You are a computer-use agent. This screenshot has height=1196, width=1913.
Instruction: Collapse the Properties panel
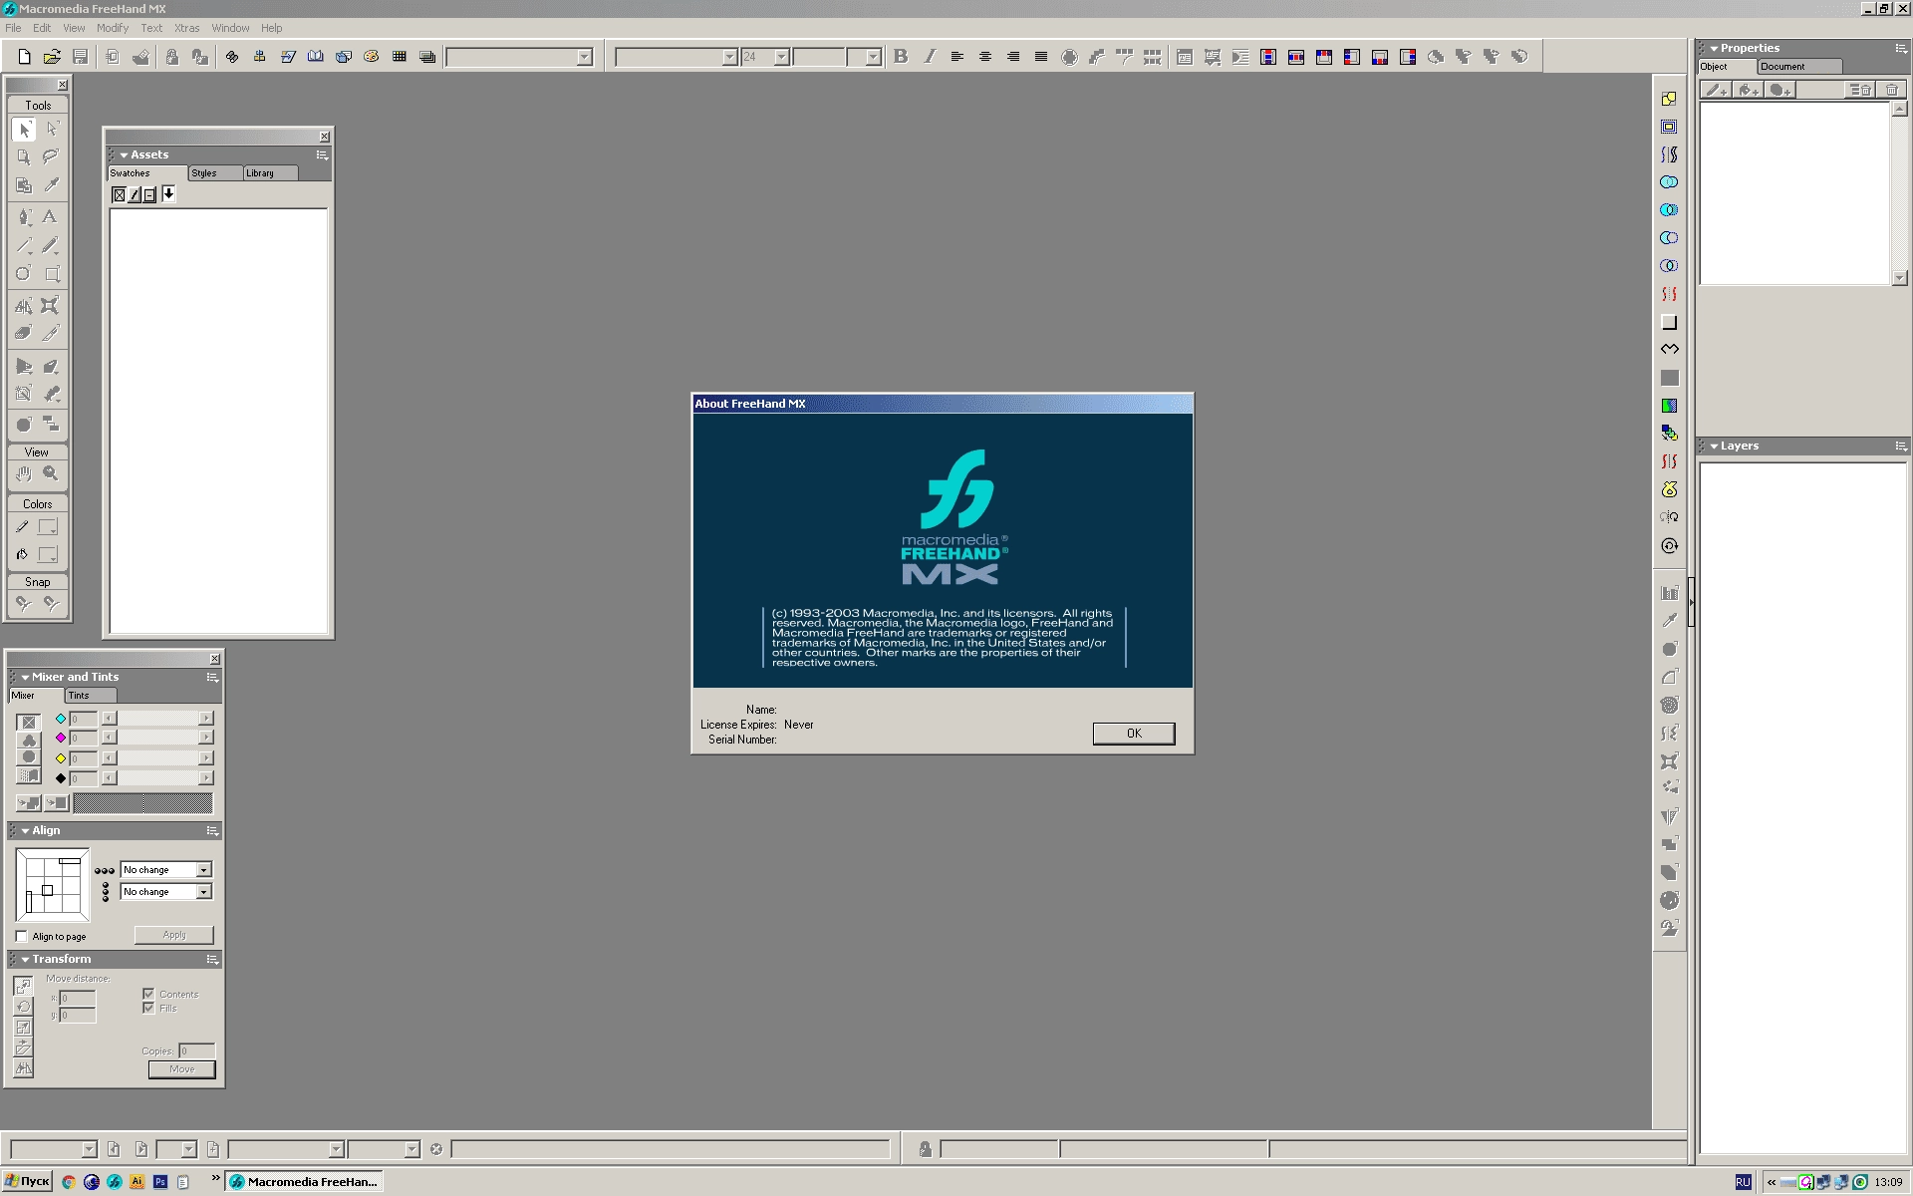[x=1714, y=48]
